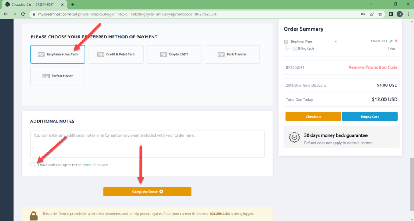Viewport: 414px width, 221px height.
Task: Open a new browser tab
Action: pyautogui.click(x=73, y=4)
